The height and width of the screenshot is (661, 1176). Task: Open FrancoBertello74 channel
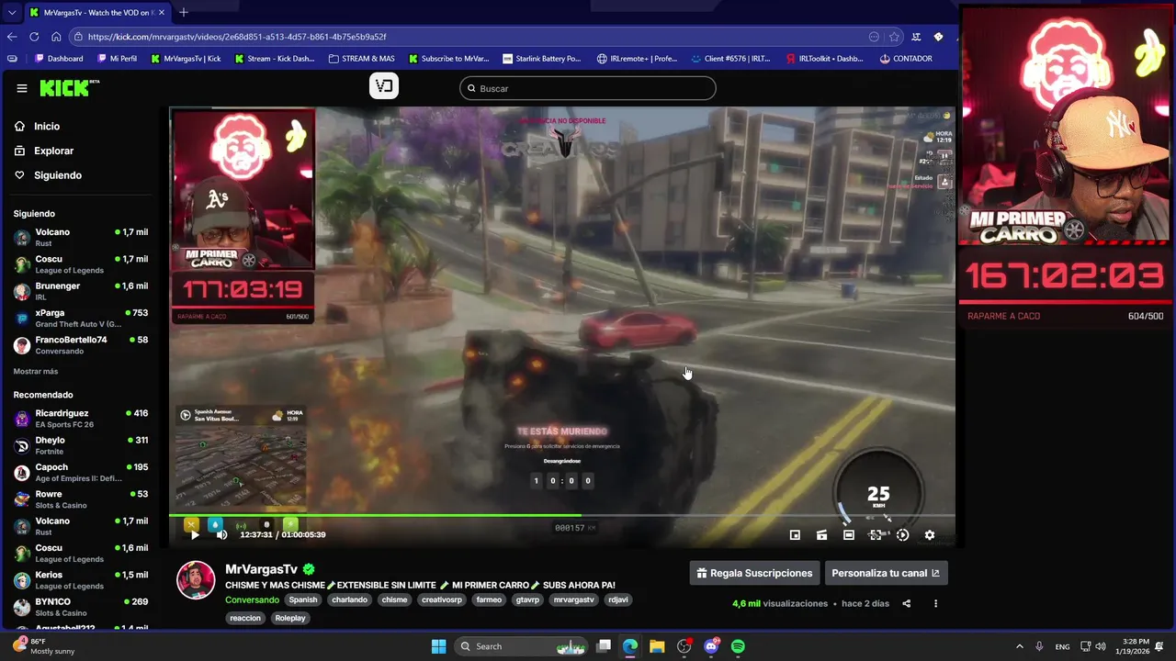(81, 345)
